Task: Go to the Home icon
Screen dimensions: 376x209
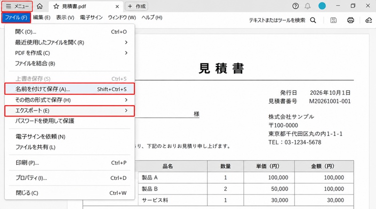Action: point(39,6)
